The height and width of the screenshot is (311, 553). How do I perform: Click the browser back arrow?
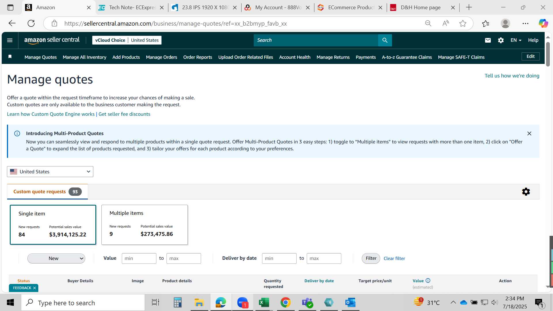coord(12,24)
